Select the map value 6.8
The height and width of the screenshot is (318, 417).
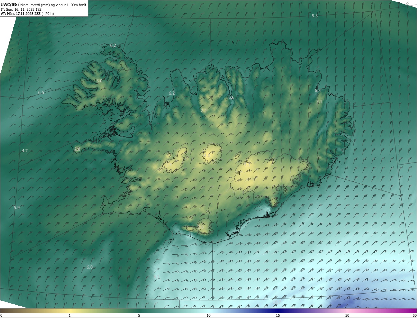(90, 267)
